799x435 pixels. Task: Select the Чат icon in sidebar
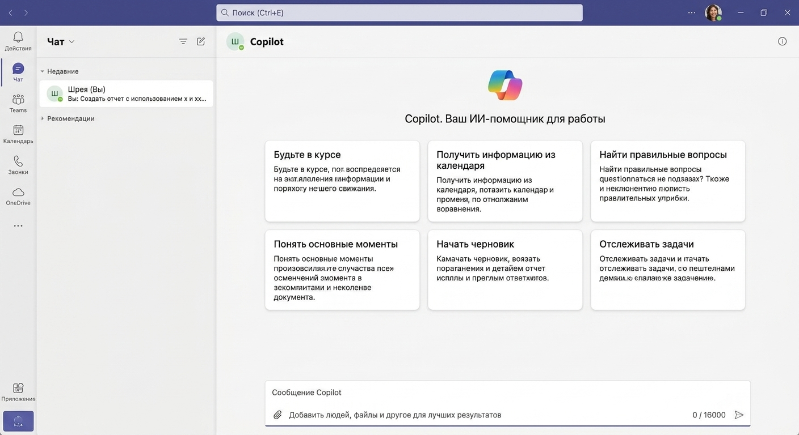click(18, 72)
